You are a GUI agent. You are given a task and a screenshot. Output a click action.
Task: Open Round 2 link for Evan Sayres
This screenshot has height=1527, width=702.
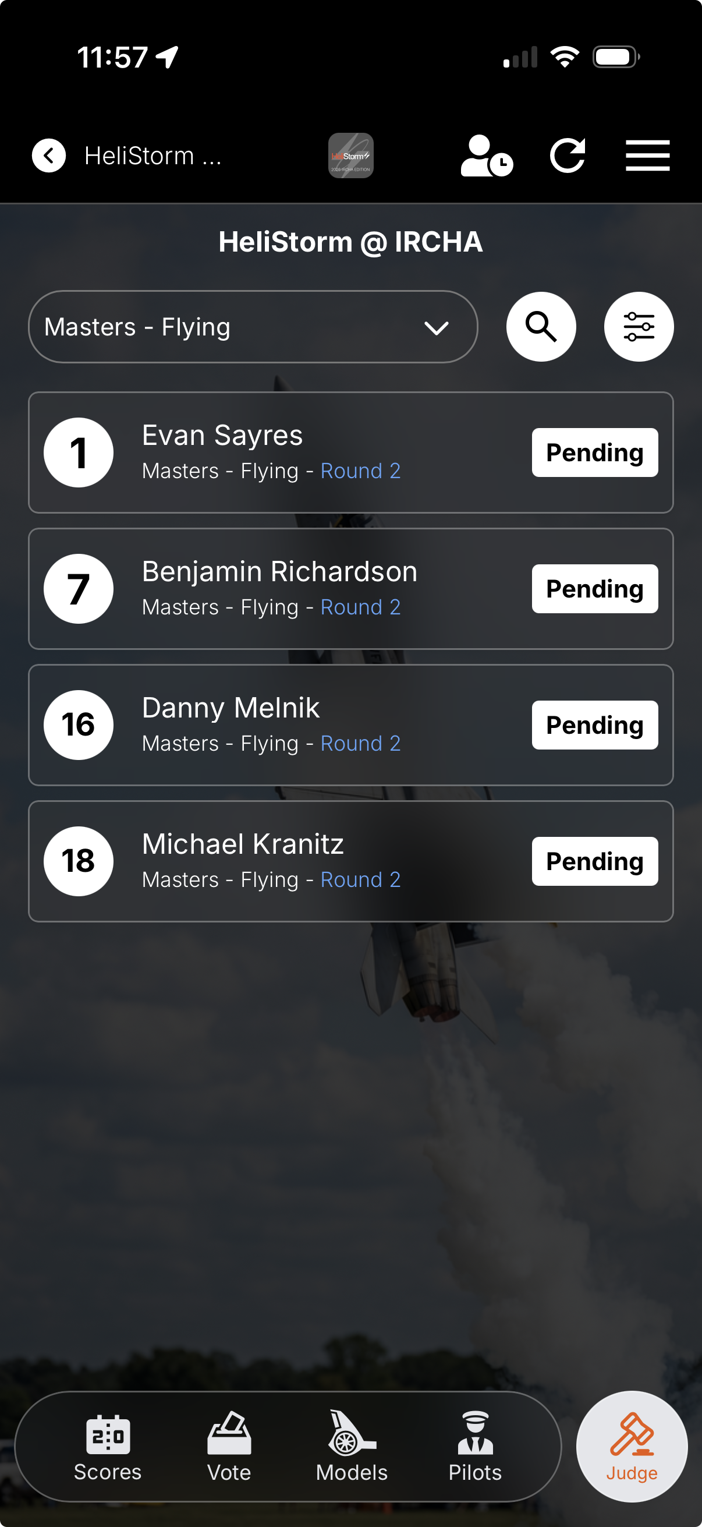tap(361, 471)
